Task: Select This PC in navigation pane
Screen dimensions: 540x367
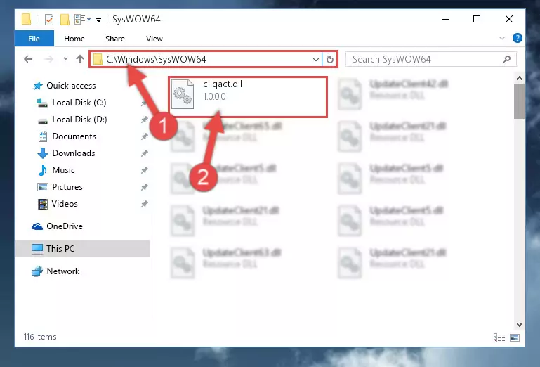Action: [83, 249]
